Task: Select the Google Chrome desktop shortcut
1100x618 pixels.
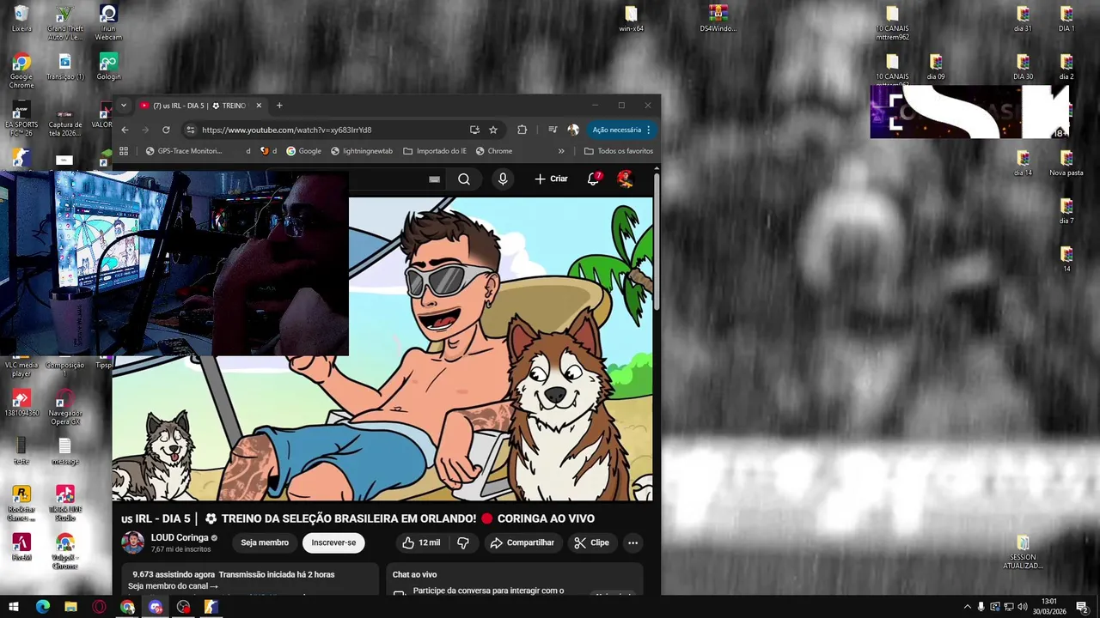Action: tap(21, 70)
